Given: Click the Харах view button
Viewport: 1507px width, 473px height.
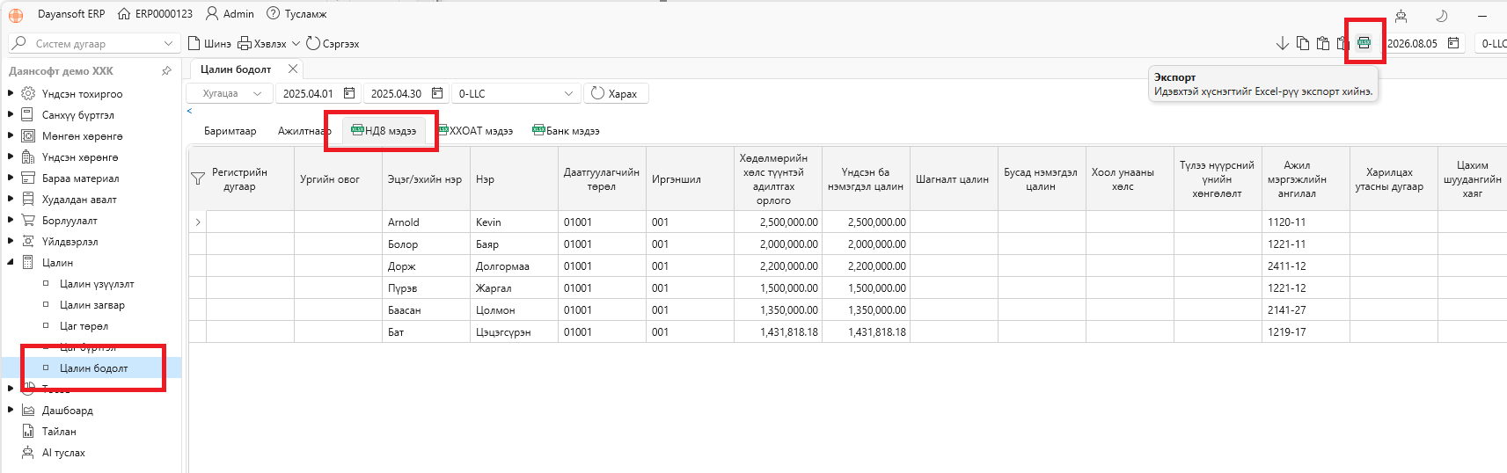Looking at the screenshot, I should 614,93.
